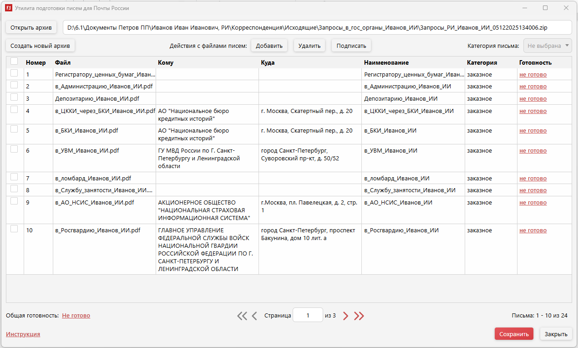
Task: Minimize the application window
Action: [525, 8]
